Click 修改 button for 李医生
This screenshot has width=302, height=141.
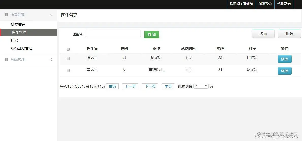pyautogui.click(x=284, y=71)
